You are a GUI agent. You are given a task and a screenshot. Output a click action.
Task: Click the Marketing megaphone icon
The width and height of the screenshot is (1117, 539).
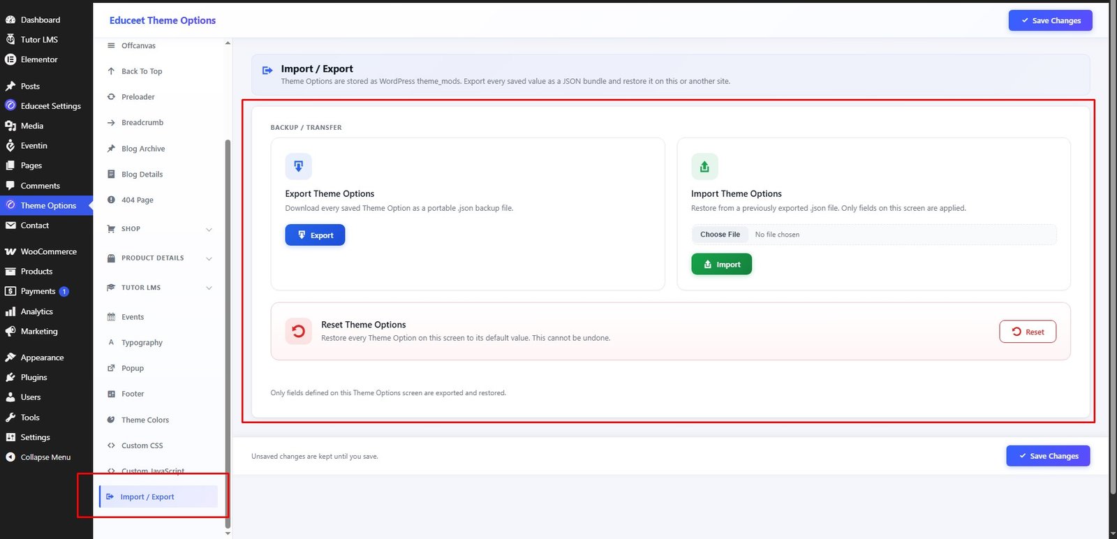pyautogui.click(x=10, y=332)
